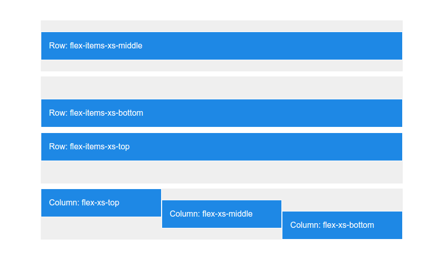This screenshot has height=264, width=443.
Task: Click the 'Column: flex-xs-top' text label
Action: pos(84,203)
